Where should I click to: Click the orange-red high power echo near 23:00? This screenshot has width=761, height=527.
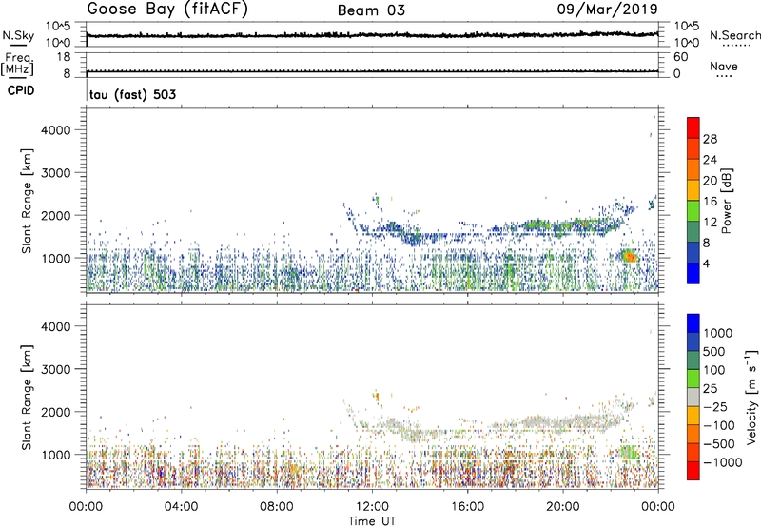(629, 256)
